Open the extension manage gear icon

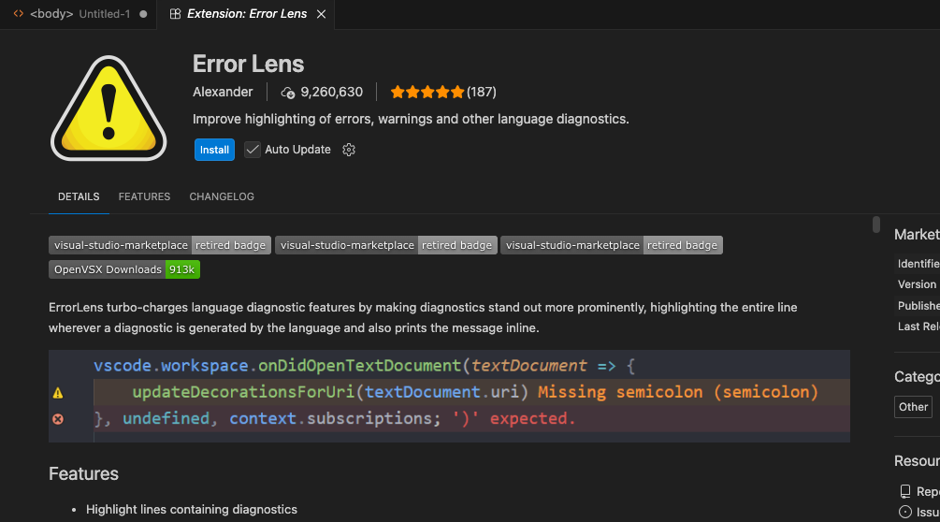pyautogui.click(x=349, y=150)
